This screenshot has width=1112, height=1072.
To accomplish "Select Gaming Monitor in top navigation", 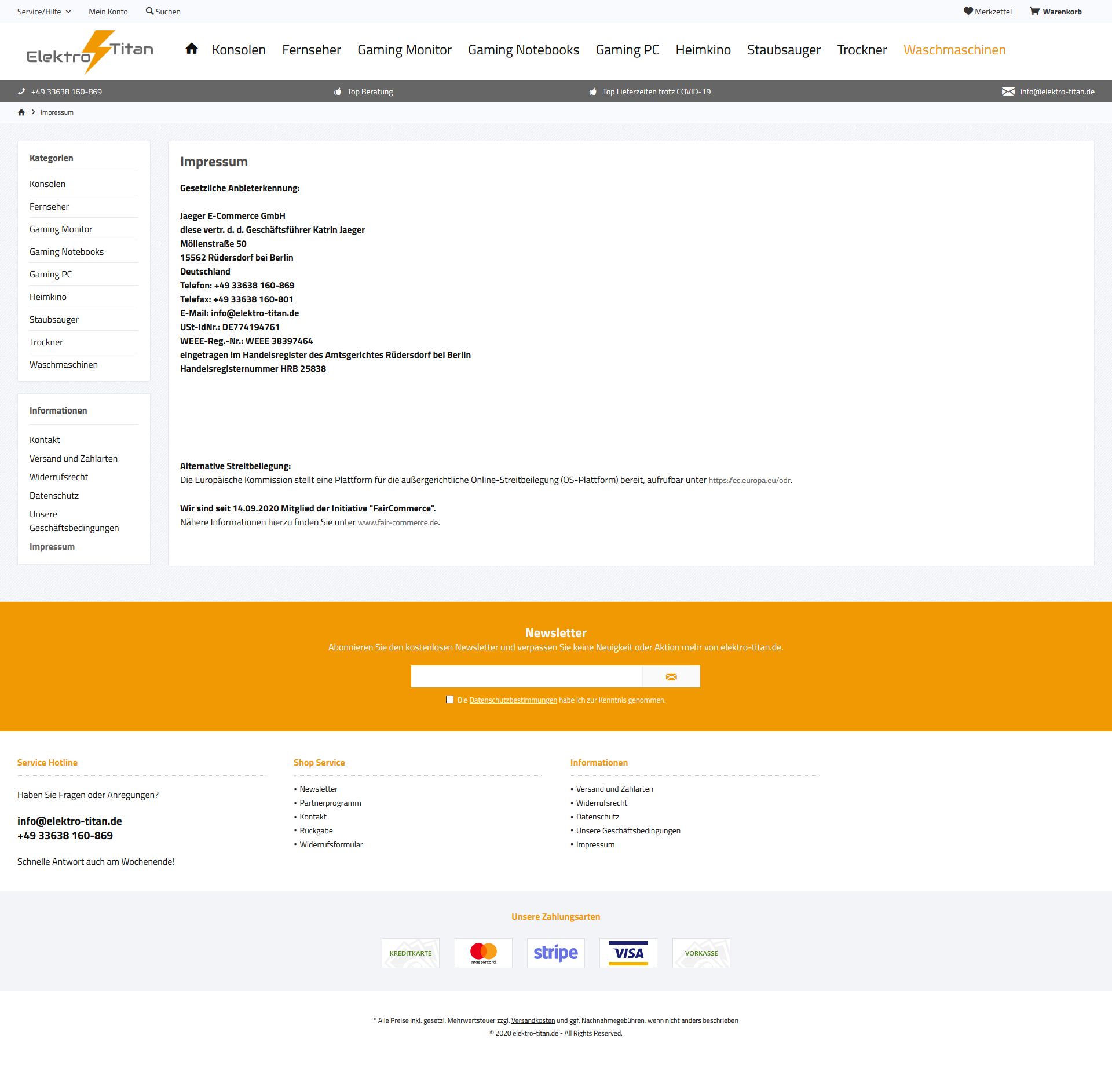I will click(x=404, y=50).
